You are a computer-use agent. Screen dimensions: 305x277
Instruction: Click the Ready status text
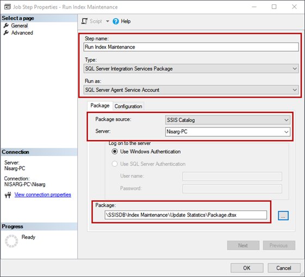(28, 237)
